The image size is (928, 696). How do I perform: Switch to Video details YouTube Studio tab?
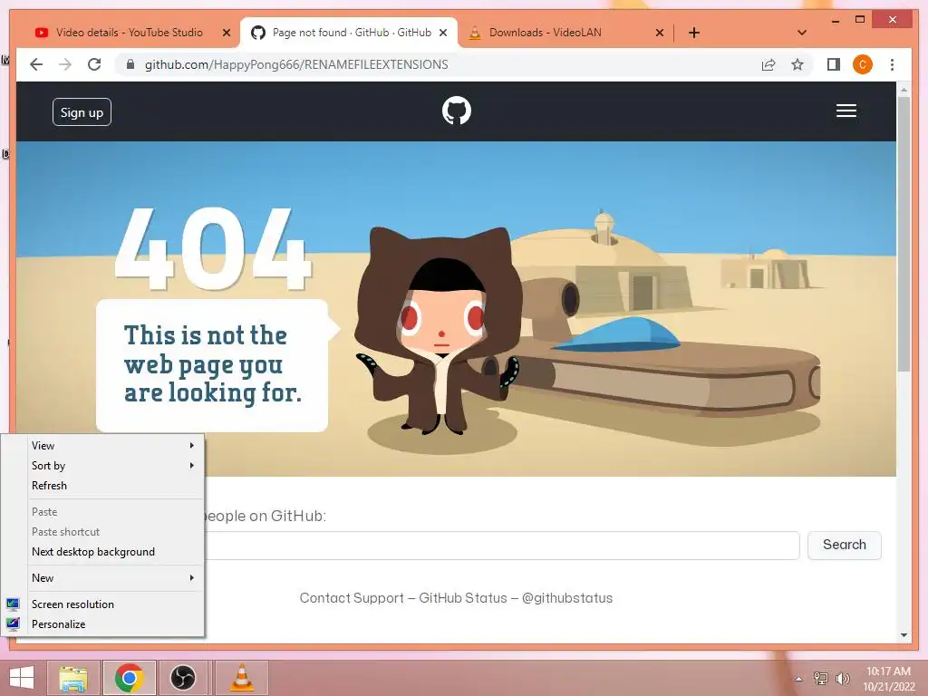tap(129, 33)
